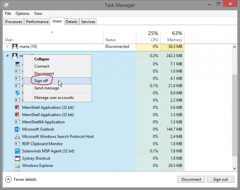Click the 242.3 MB memory value
Screen dimensions: 240x190
tap(174, 56)
